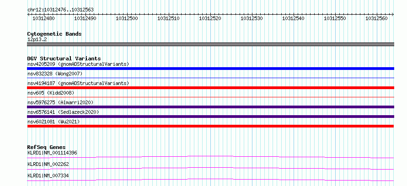Click the gray 12p13.2 cytogenetic band bar
Screen dimensions: 407x186
click(210, 44)
